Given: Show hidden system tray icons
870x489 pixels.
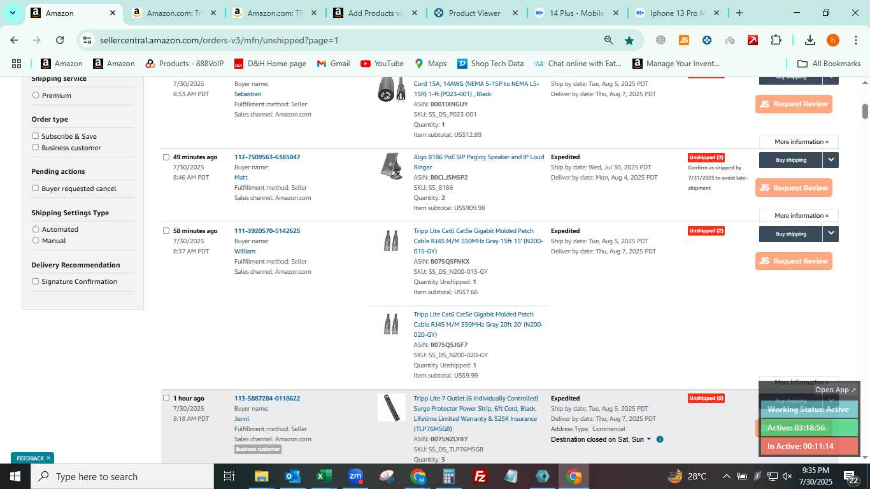Looking at the screenshot, I should [x=726, y=476].
